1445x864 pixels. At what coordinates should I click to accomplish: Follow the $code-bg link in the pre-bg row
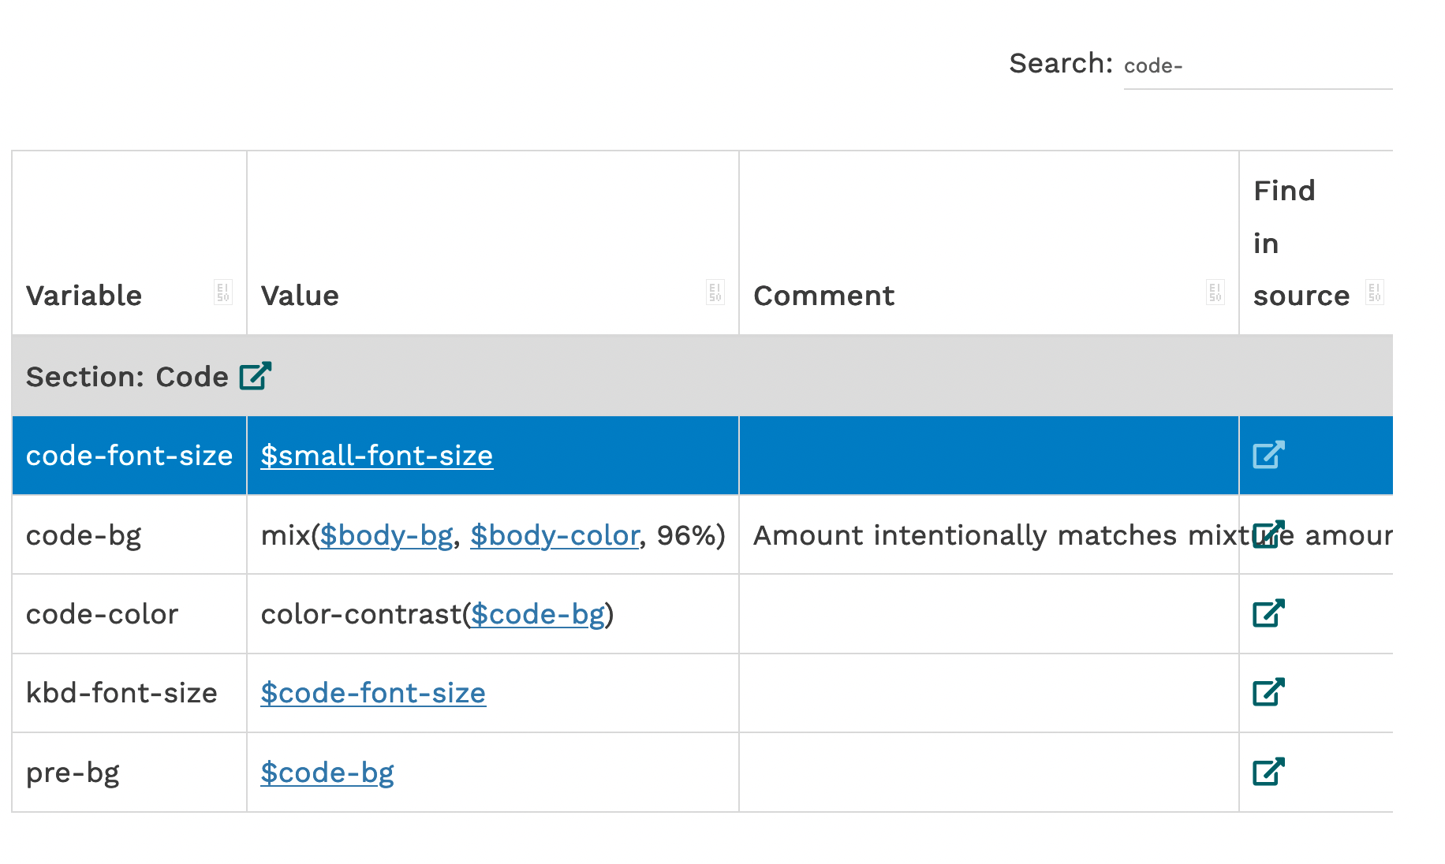tap(327, 773)
